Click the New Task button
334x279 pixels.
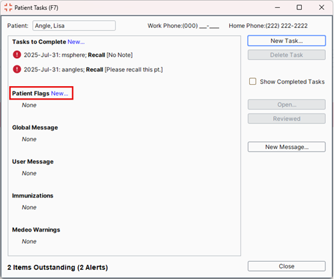pyautogui.click(x=287, y=41)
